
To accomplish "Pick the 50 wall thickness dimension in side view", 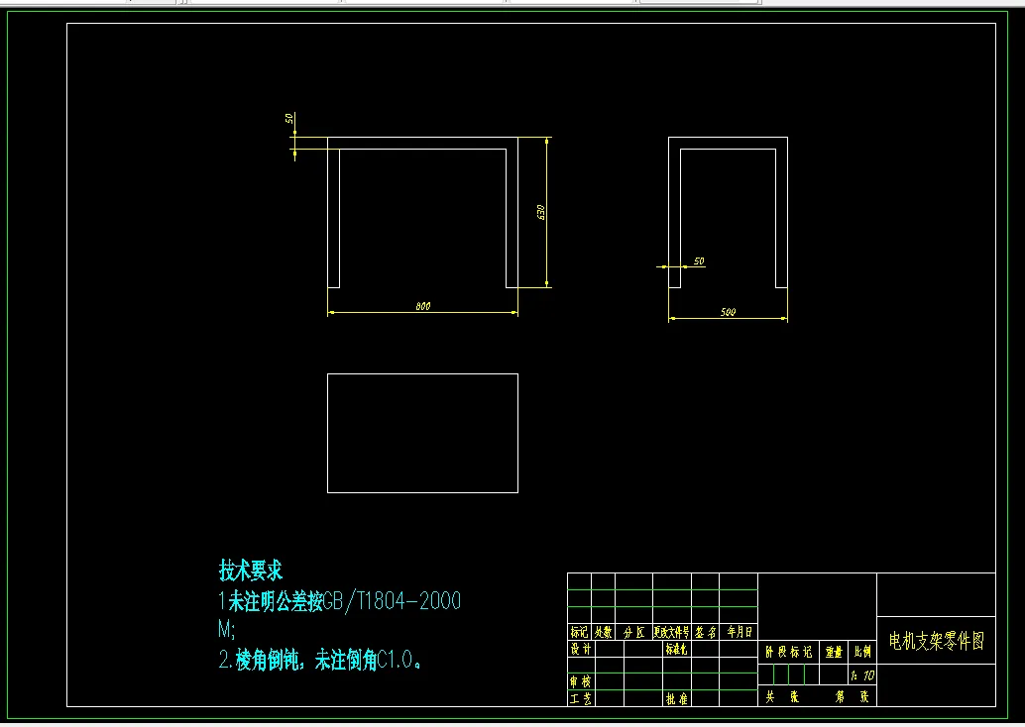I will coord(699,261).
